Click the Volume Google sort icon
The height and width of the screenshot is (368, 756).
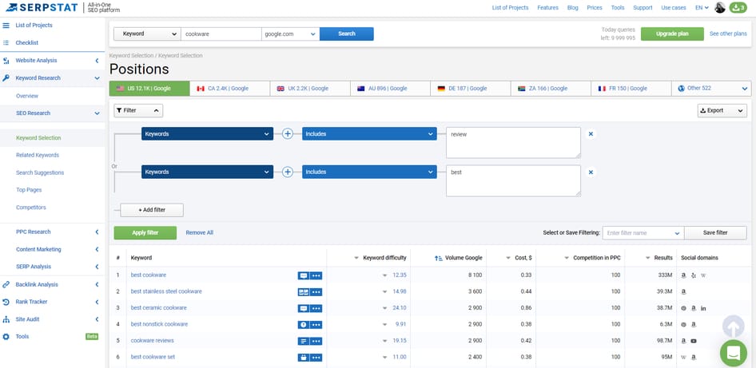438,258
